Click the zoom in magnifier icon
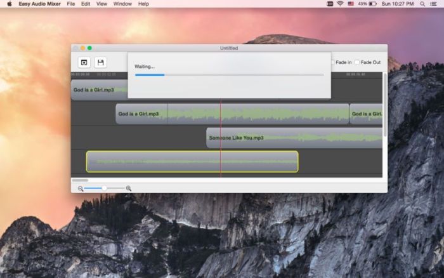The height and width of the screenshot is (278, 444). click(x=129, y=189)
